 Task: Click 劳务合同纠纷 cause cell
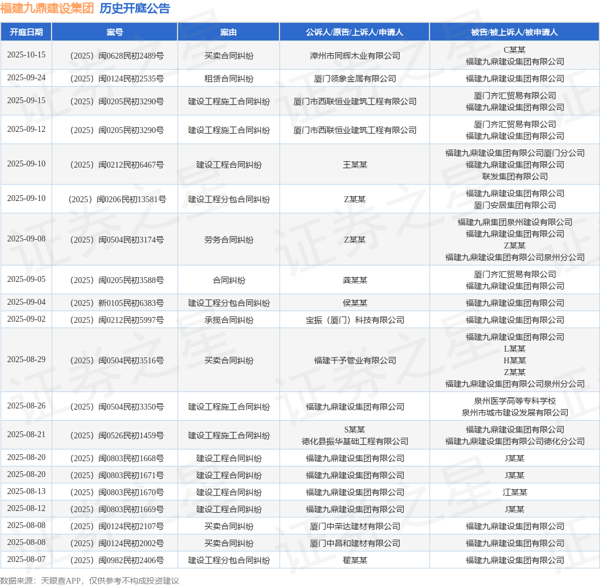229,240
